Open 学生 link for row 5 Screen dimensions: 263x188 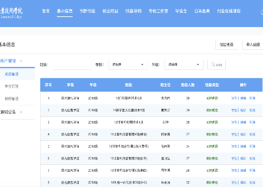click(234, 146)
